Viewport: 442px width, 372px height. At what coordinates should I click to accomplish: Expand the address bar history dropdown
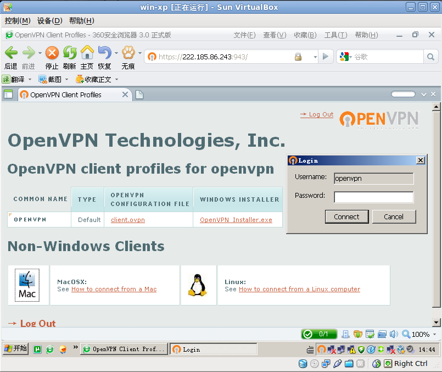tap(315, 57)
